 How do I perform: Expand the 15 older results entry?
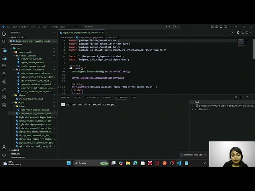[202, 109]
